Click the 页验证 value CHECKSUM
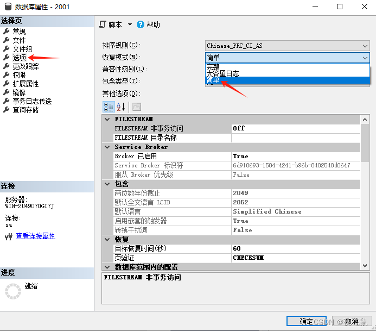 tap(296, 258)
